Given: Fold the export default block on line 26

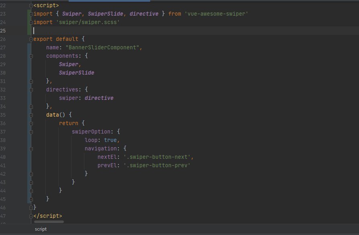Looking at the screenshot, I should [x=31, y=39].
